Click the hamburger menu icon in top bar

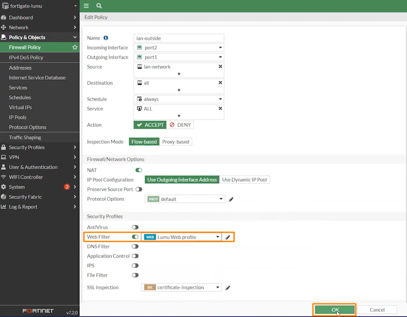(86, 6)
